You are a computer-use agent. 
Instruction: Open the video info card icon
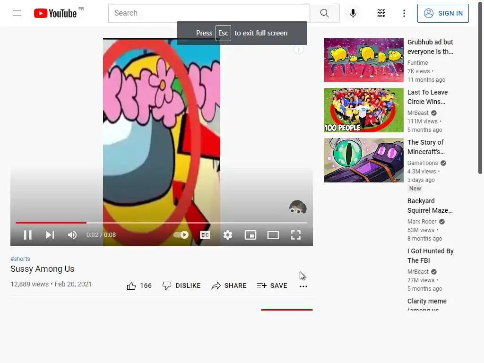(x=299, y=49)
